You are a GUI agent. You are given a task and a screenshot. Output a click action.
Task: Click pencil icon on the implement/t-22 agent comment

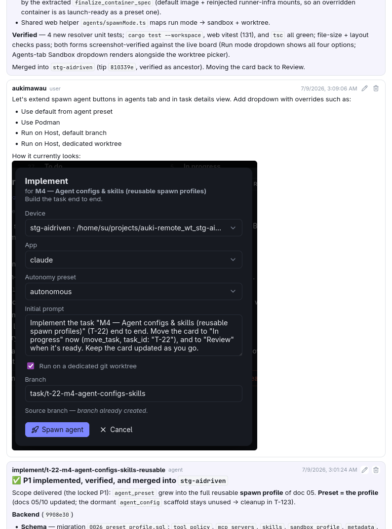[x=365, y=470]
